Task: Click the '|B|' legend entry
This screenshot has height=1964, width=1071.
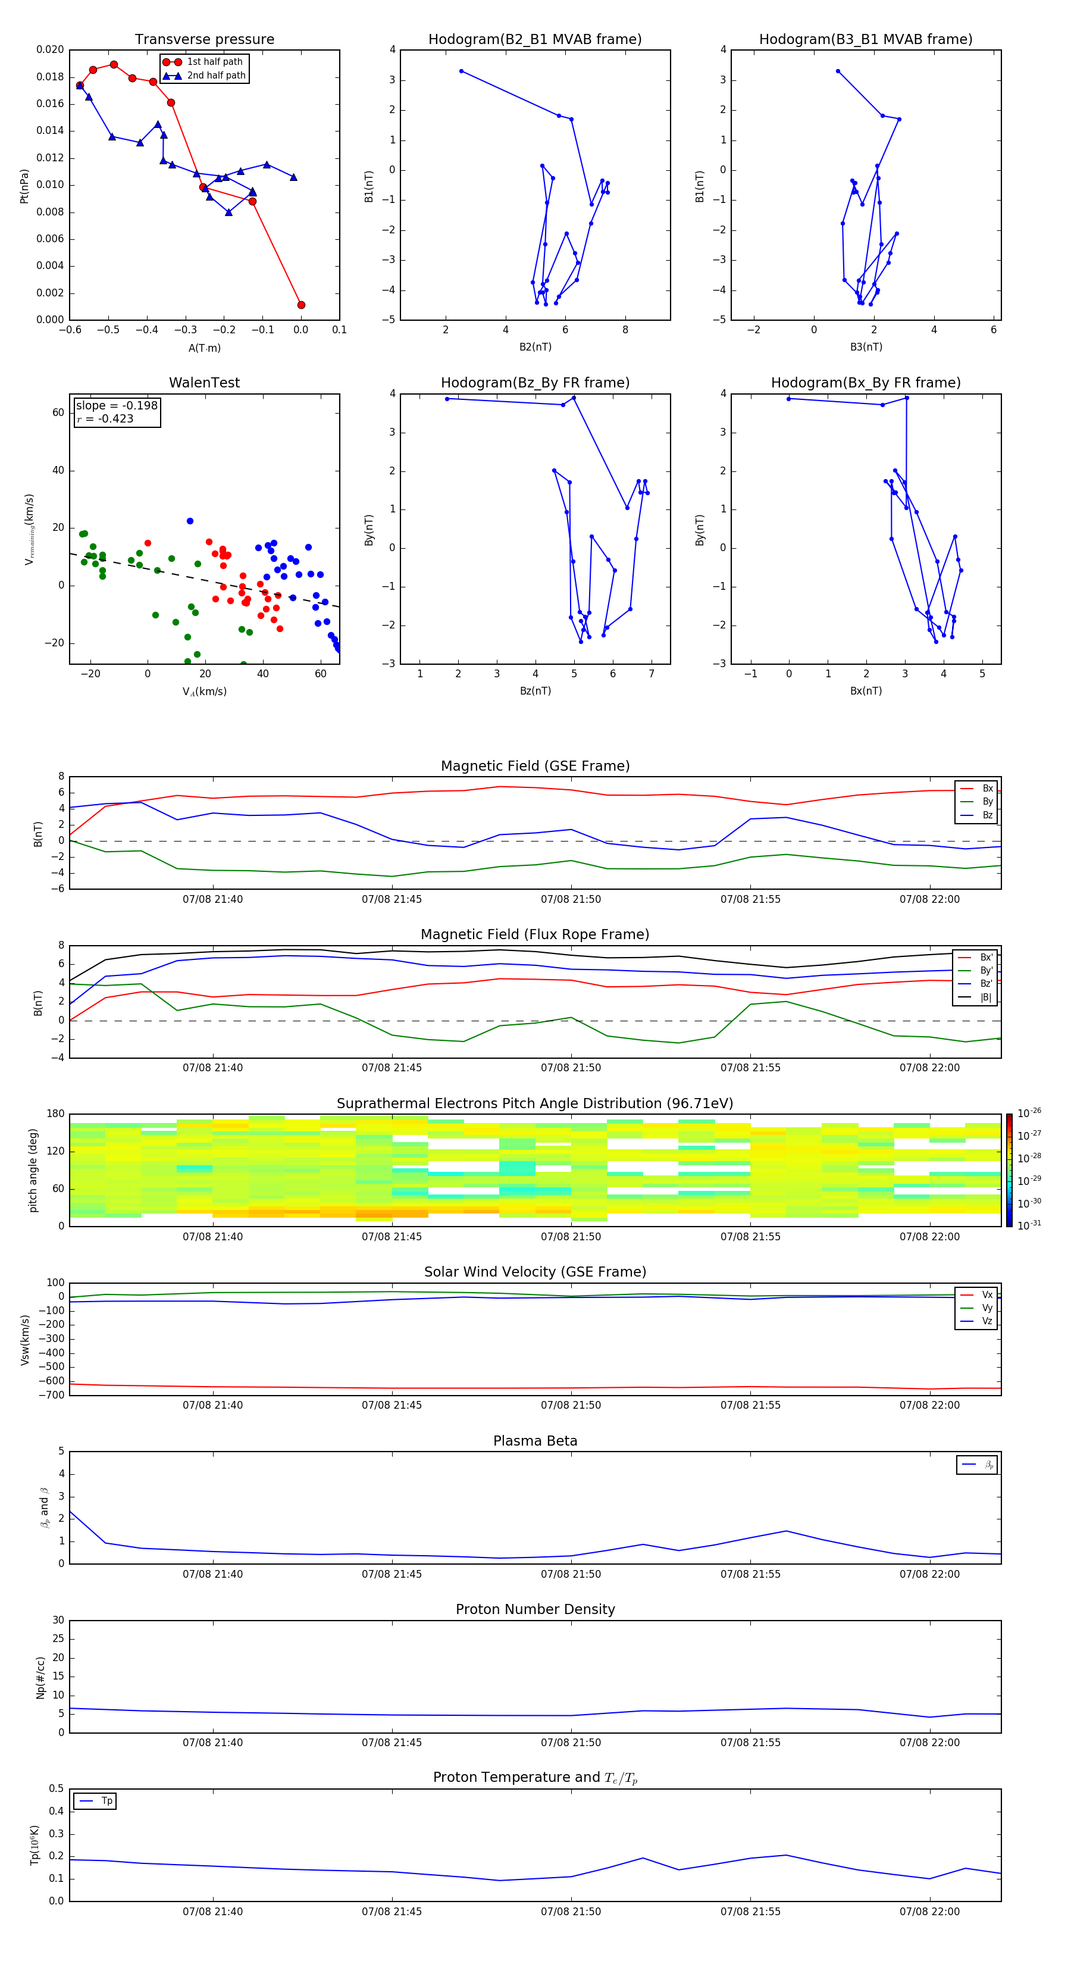Action: [975, 997]
